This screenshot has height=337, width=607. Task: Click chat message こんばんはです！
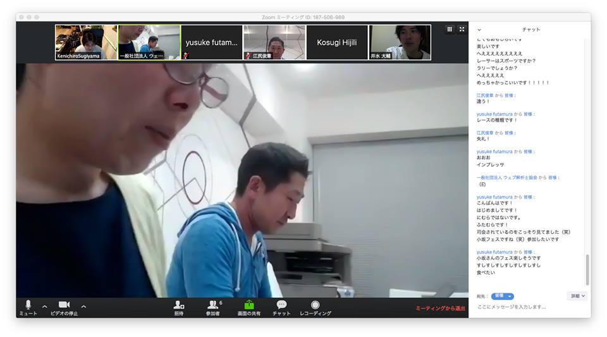click(494, 203)
